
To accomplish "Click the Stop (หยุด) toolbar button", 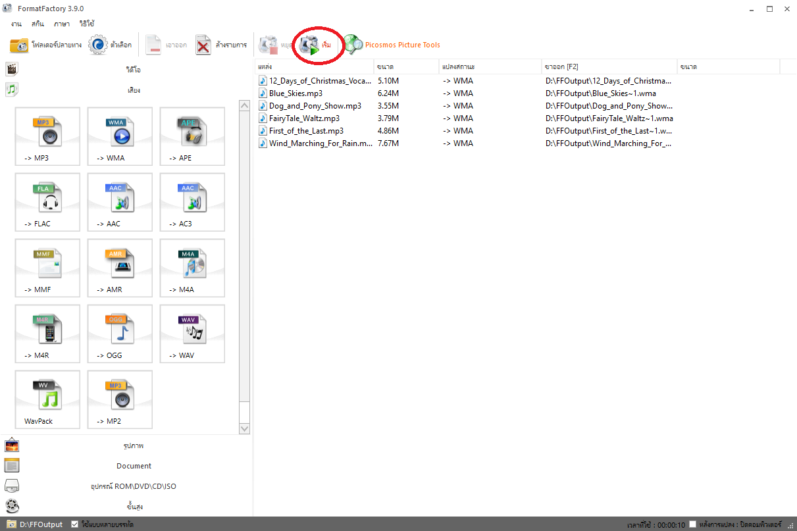I will point(276,45).
